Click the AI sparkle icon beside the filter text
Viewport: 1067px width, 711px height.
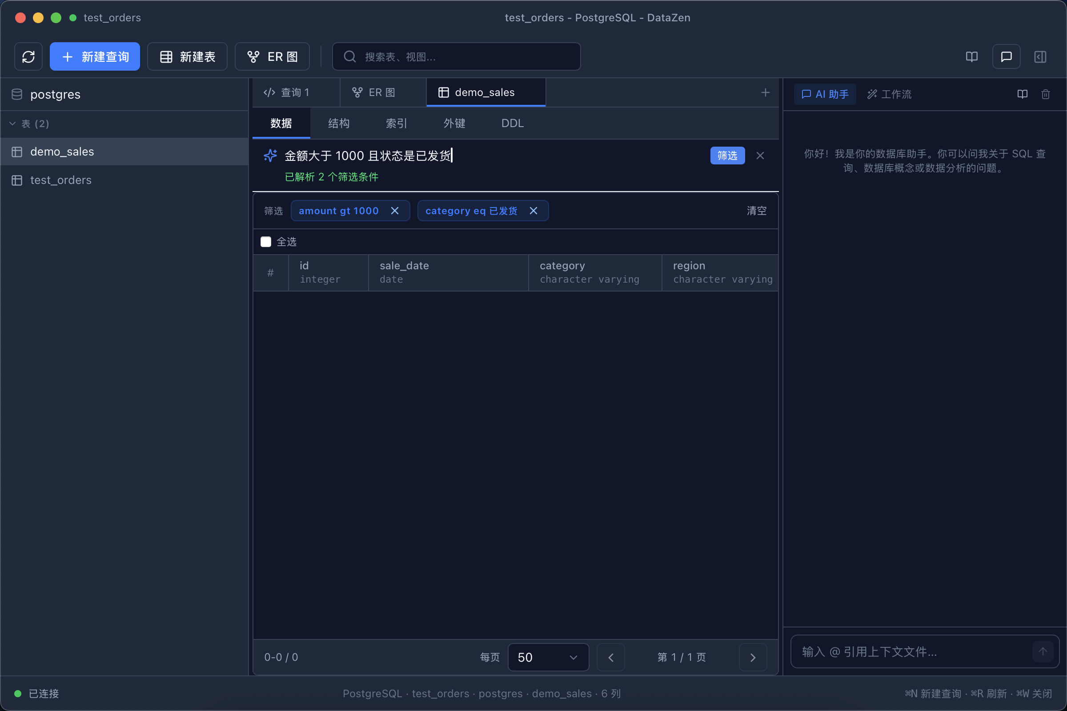pyautogui.click(x=270, y=156)
